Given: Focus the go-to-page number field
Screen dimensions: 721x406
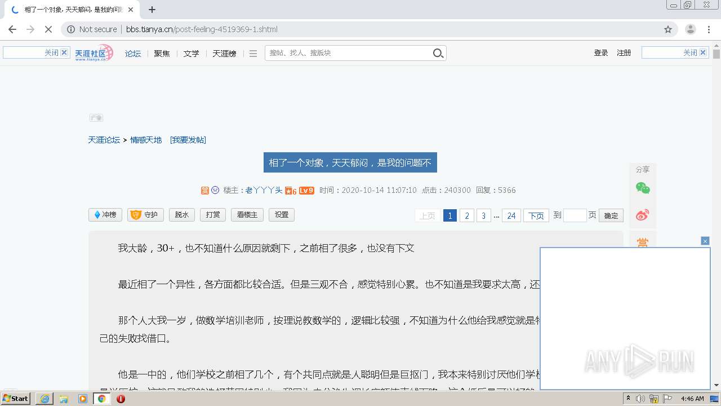Looking at the screenshot, I should click(x=575, y=215).
